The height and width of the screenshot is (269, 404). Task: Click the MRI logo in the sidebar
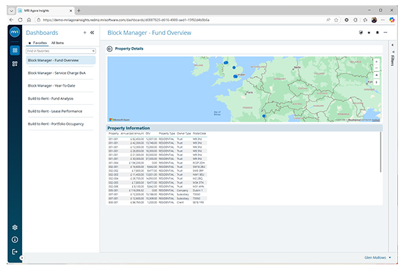click(15, 33)
